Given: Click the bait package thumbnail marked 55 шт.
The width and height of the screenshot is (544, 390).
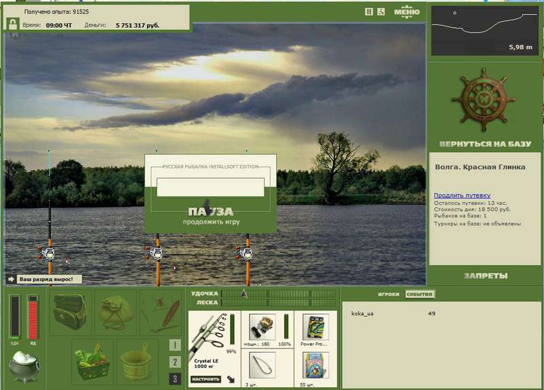Looking at the screenshot, I should 316,365.
